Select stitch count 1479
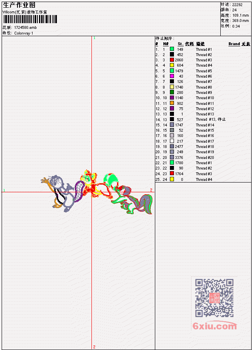 pyautogui.click(x=179, y=71)
